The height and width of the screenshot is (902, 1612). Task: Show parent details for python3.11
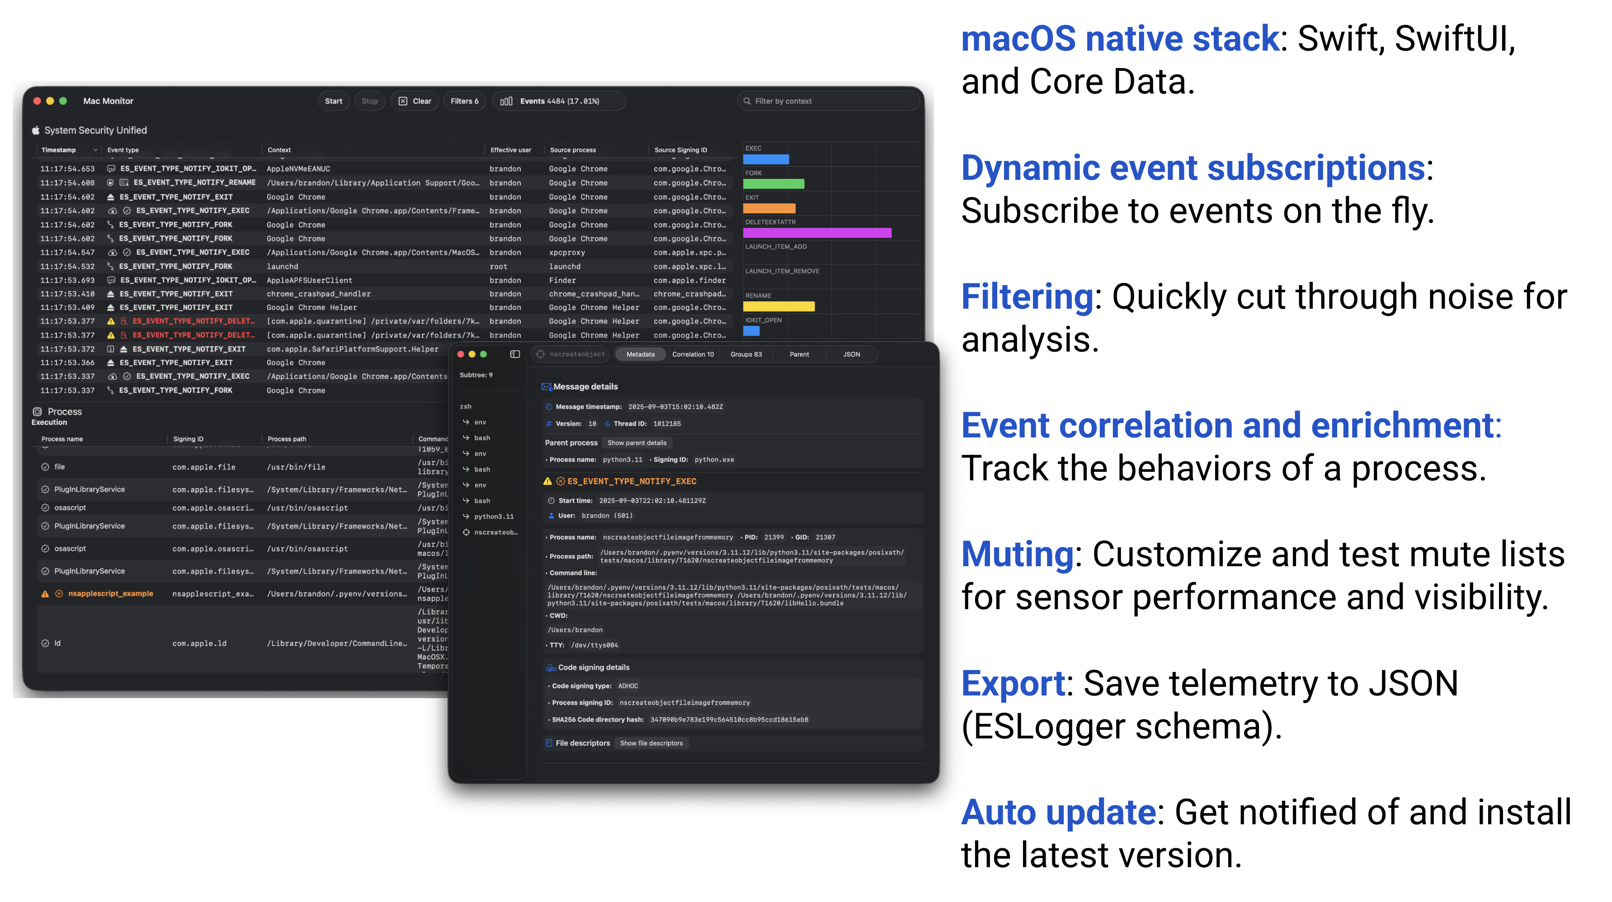tap(637, 443)
